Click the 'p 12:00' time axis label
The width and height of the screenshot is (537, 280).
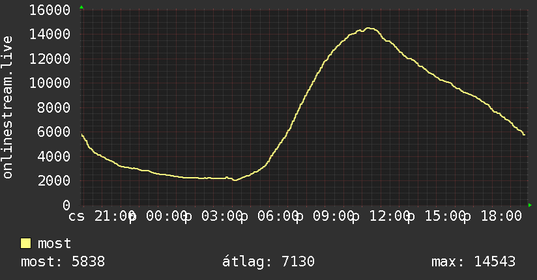[382, 217]
